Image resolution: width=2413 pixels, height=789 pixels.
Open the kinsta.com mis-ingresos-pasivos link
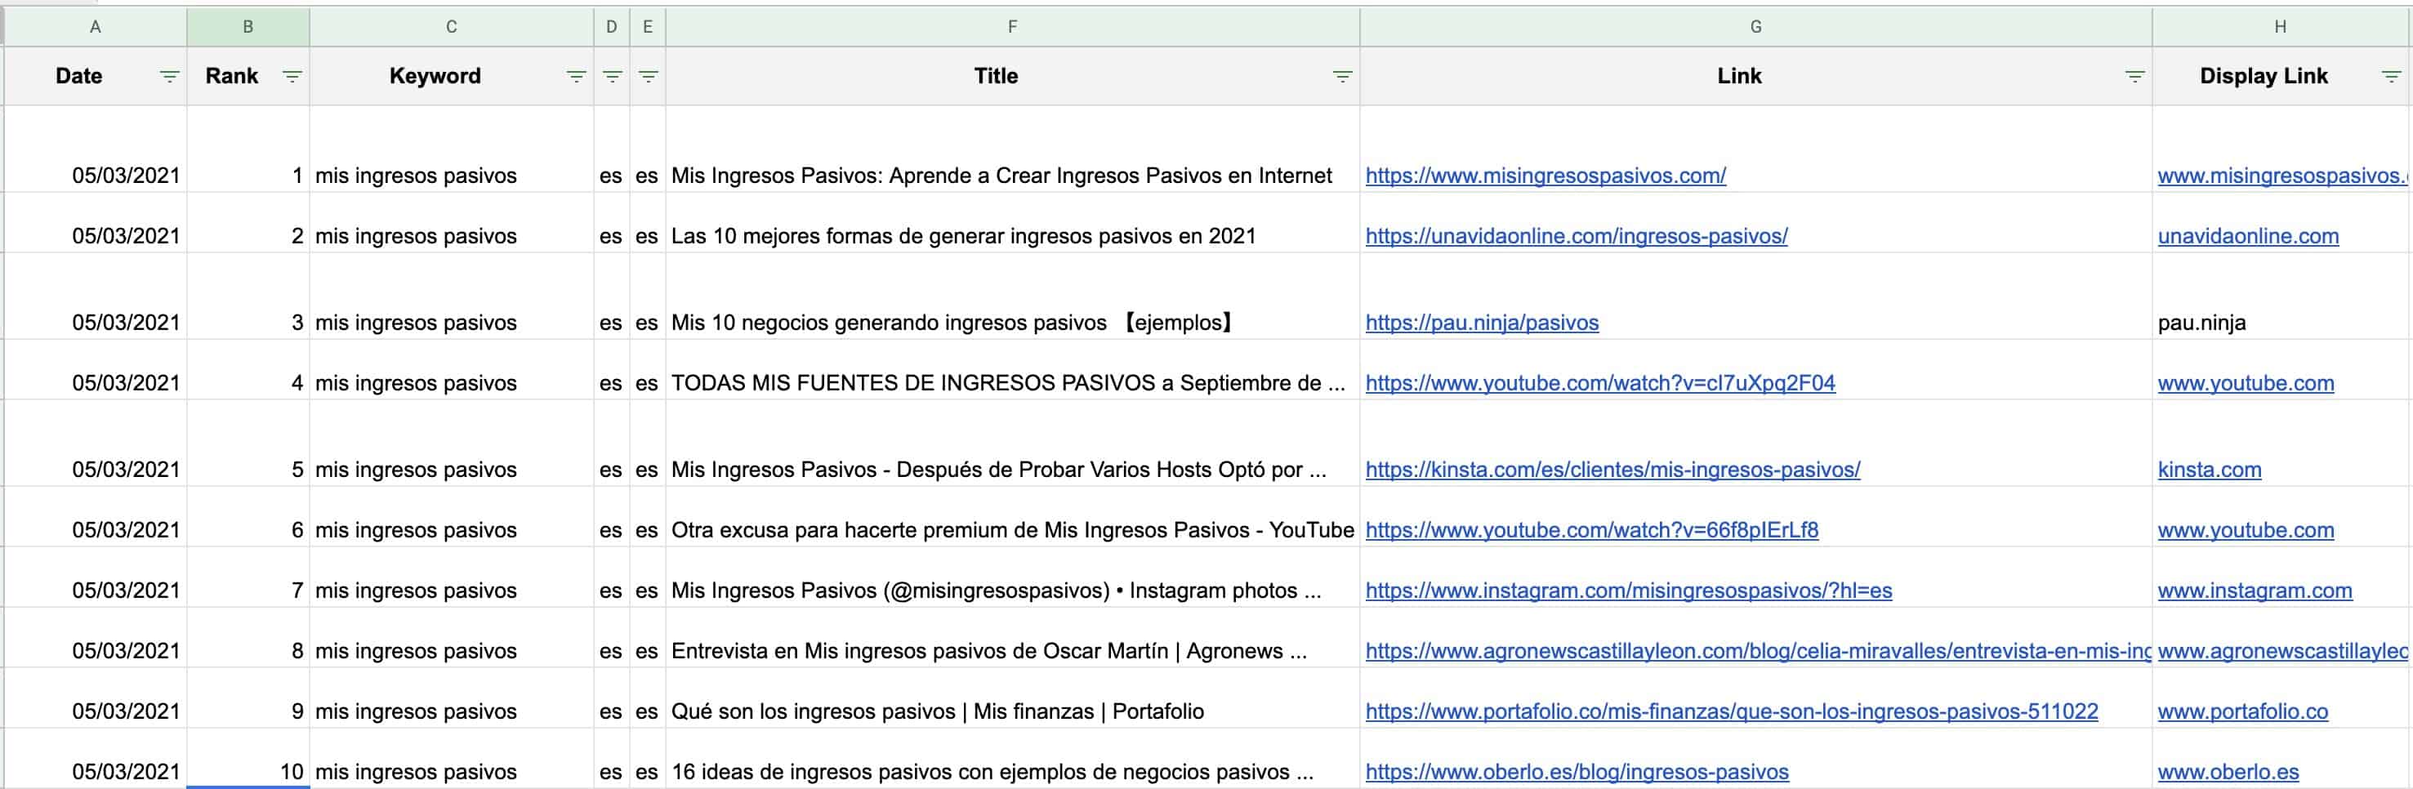tap(1613, 470)
